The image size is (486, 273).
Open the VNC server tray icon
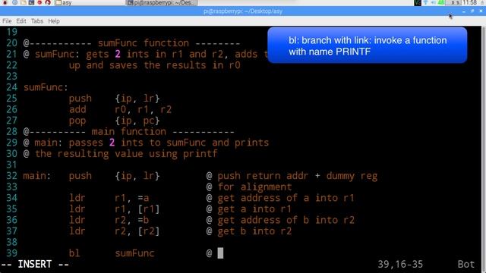click(418, 3)
